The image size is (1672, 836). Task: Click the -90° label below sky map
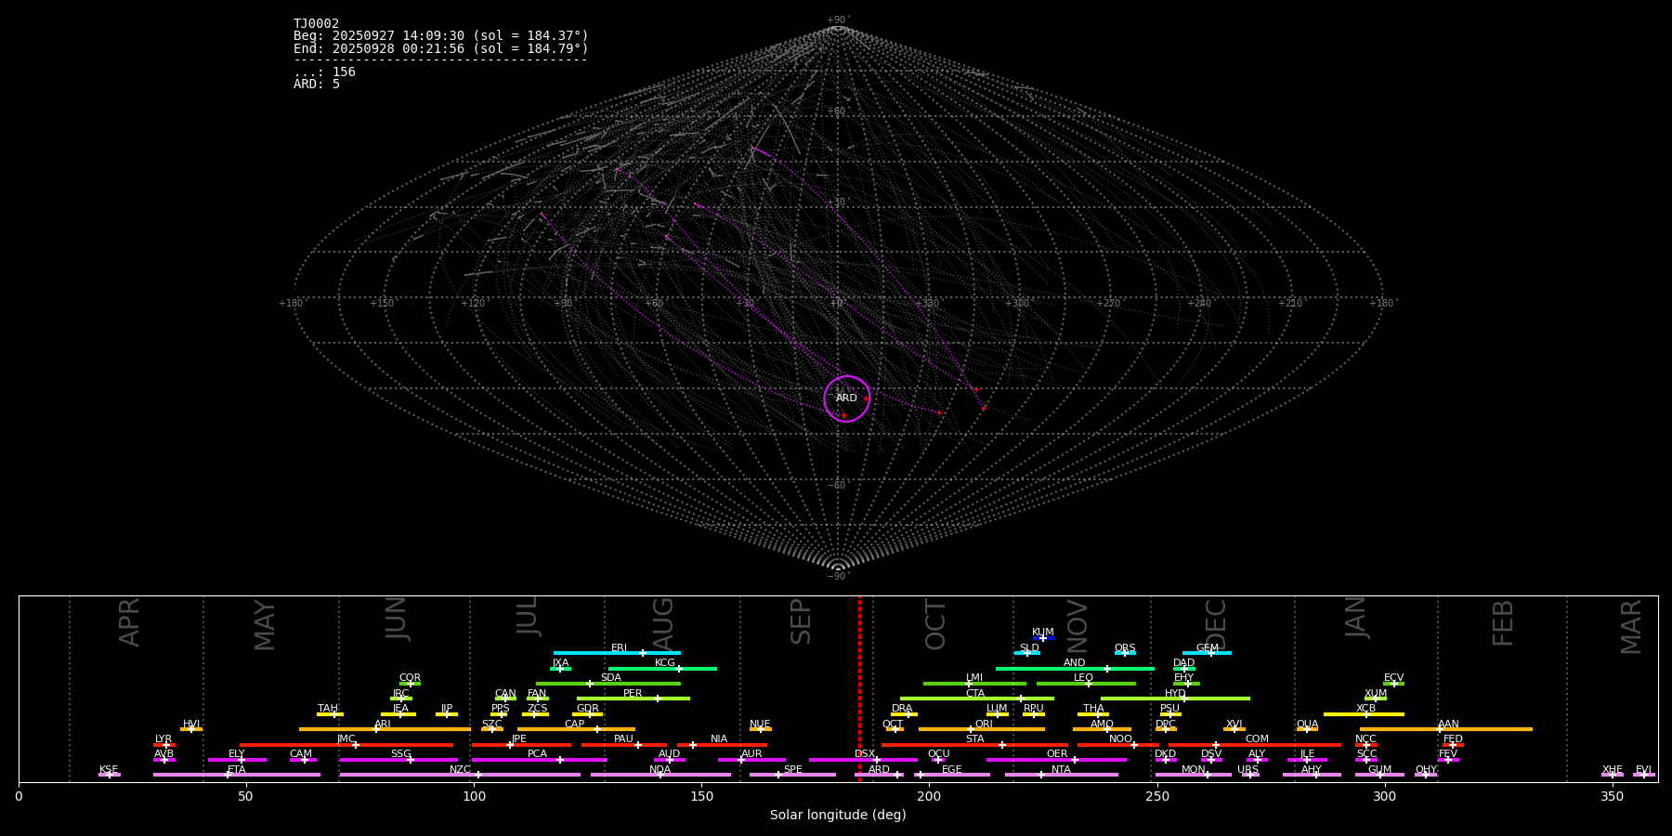[x=838, y=577]
